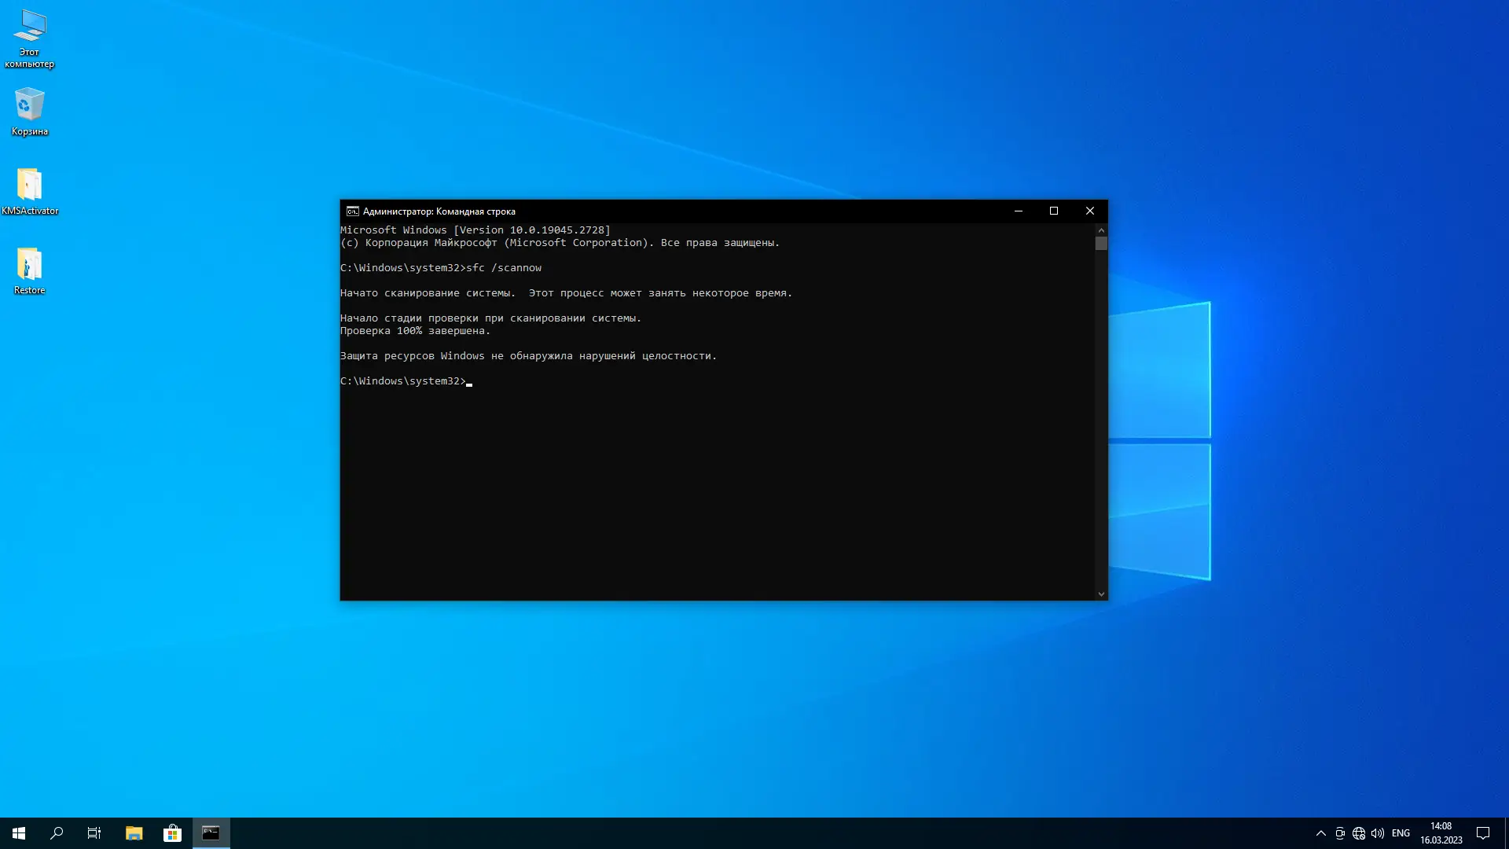Open the Этот компьютер desktop icon
The height and width of the screenshot is (849, 1509).
[29, 28]
